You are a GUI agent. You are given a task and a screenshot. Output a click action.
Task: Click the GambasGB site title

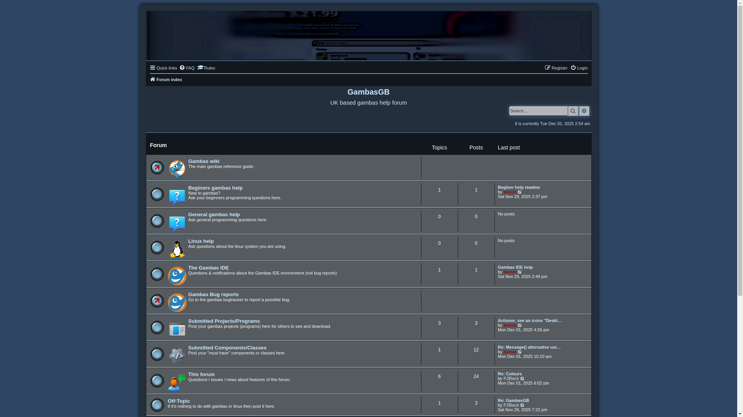(x=368, y=92)
